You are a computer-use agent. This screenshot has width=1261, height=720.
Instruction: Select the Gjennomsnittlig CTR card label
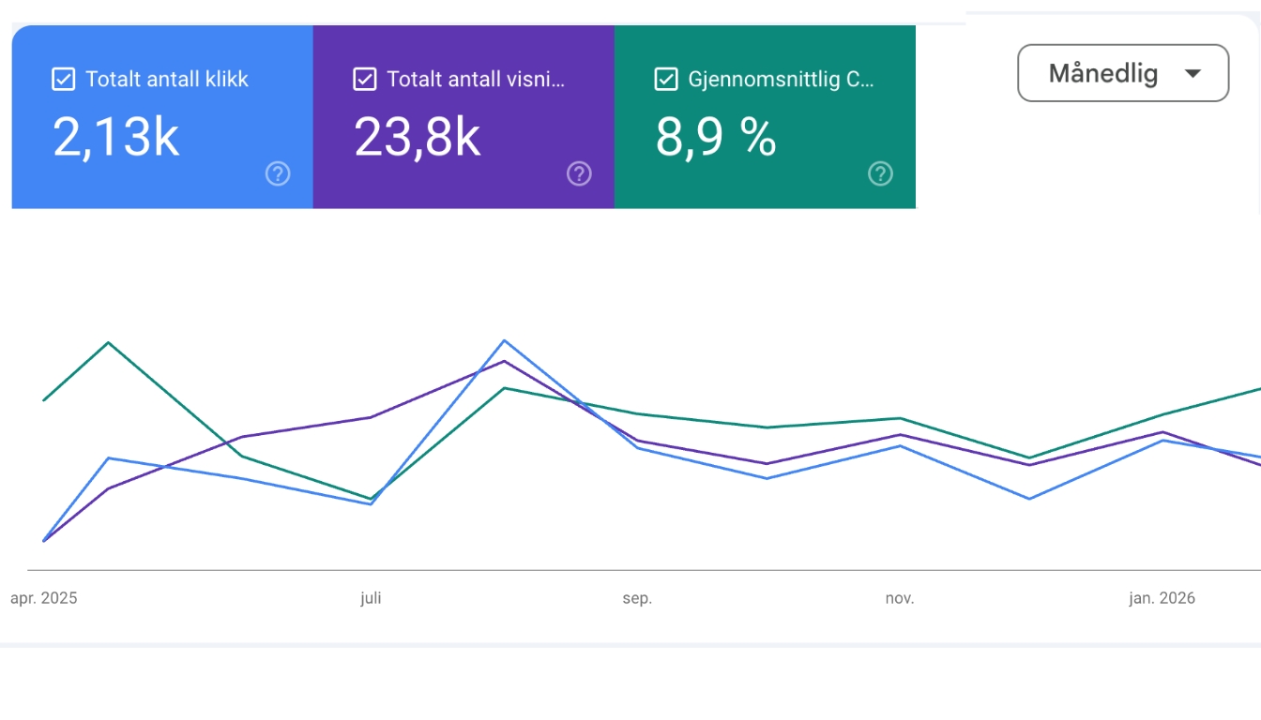pos(781,80)
